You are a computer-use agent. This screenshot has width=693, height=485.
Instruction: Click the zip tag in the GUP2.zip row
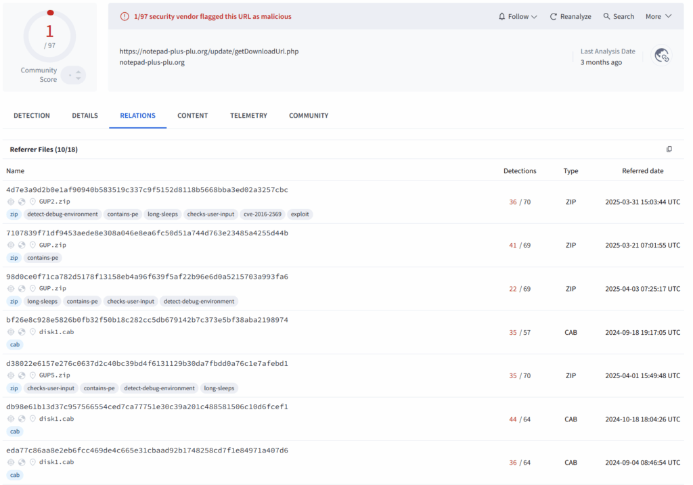pyautogui.click(x=14, y=214)
